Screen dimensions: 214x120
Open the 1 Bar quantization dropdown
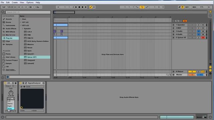coord(38,7)
